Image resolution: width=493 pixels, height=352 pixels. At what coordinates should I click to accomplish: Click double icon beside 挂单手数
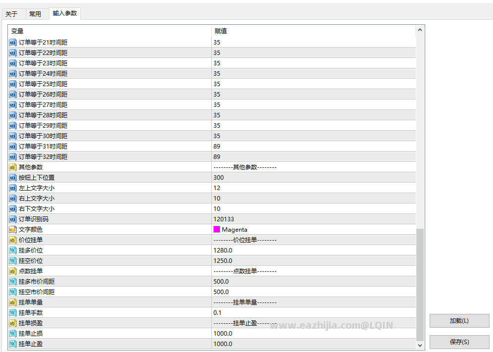click(x=12, y=312)
